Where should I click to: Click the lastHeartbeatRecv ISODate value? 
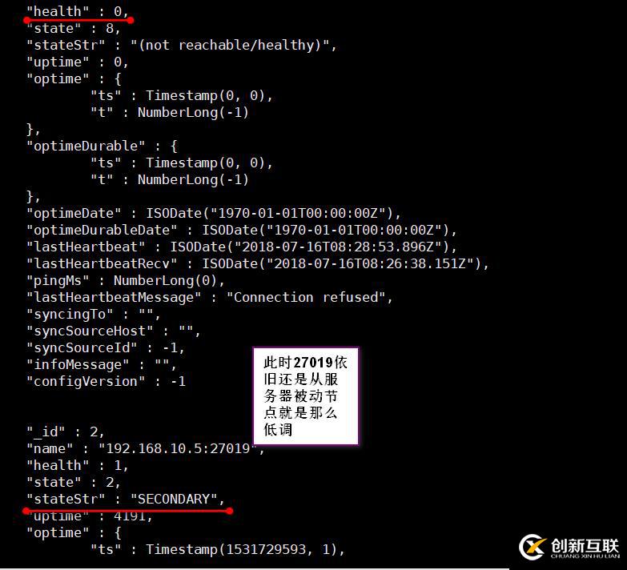point(345,263)
